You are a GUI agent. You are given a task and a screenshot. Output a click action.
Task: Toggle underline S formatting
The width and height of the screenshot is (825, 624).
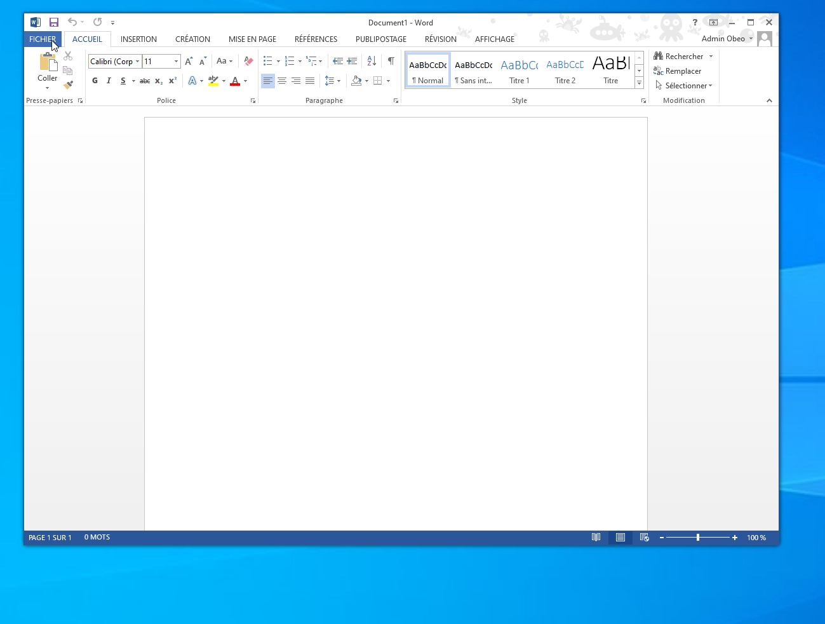[123, 81]
